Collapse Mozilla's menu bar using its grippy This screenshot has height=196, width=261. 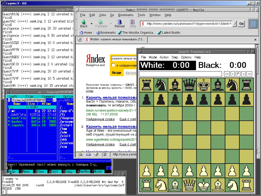click(x=76, y=15)
